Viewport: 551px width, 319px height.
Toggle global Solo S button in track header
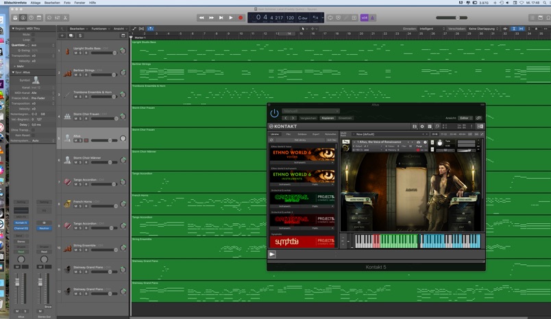tap(80, 36)
